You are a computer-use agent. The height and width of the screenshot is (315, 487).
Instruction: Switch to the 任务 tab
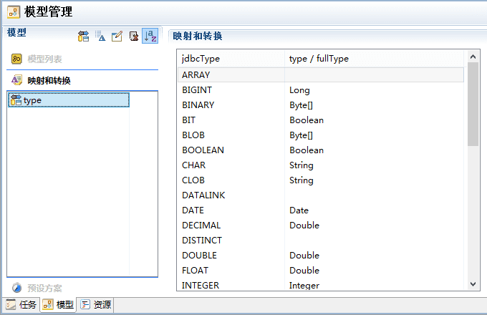[x=21, y=305]
